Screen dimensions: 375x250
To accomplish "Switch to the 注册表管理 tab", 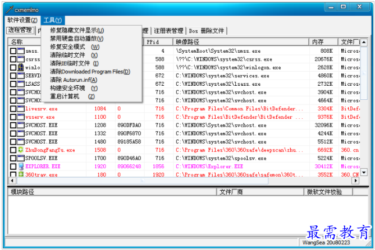I will tap(168, 31).
